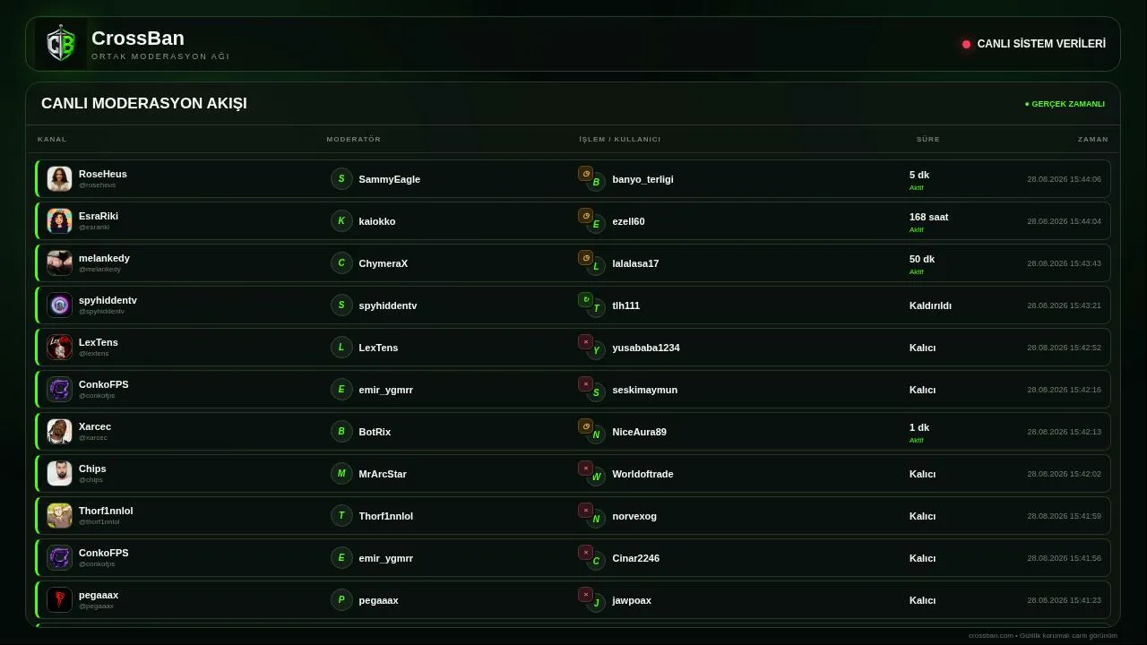Viewport: 1147px width, 645px height.
Task: Click the timeout icon beside banyo_terligi
Action: [x=585, y=174]
